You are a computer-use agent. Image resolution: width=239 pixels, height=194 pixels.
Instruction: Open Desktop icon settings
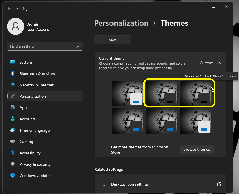point(160,184)
